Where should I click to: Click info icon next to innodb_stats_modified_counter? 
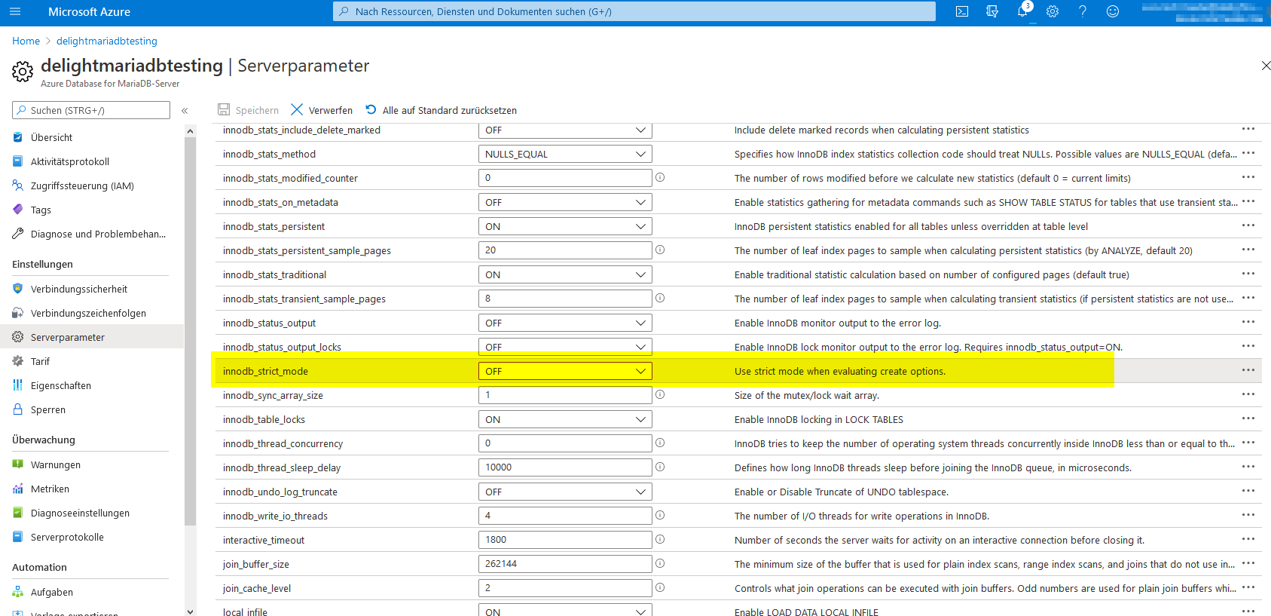pyautogui.click(x=660, y=178)
